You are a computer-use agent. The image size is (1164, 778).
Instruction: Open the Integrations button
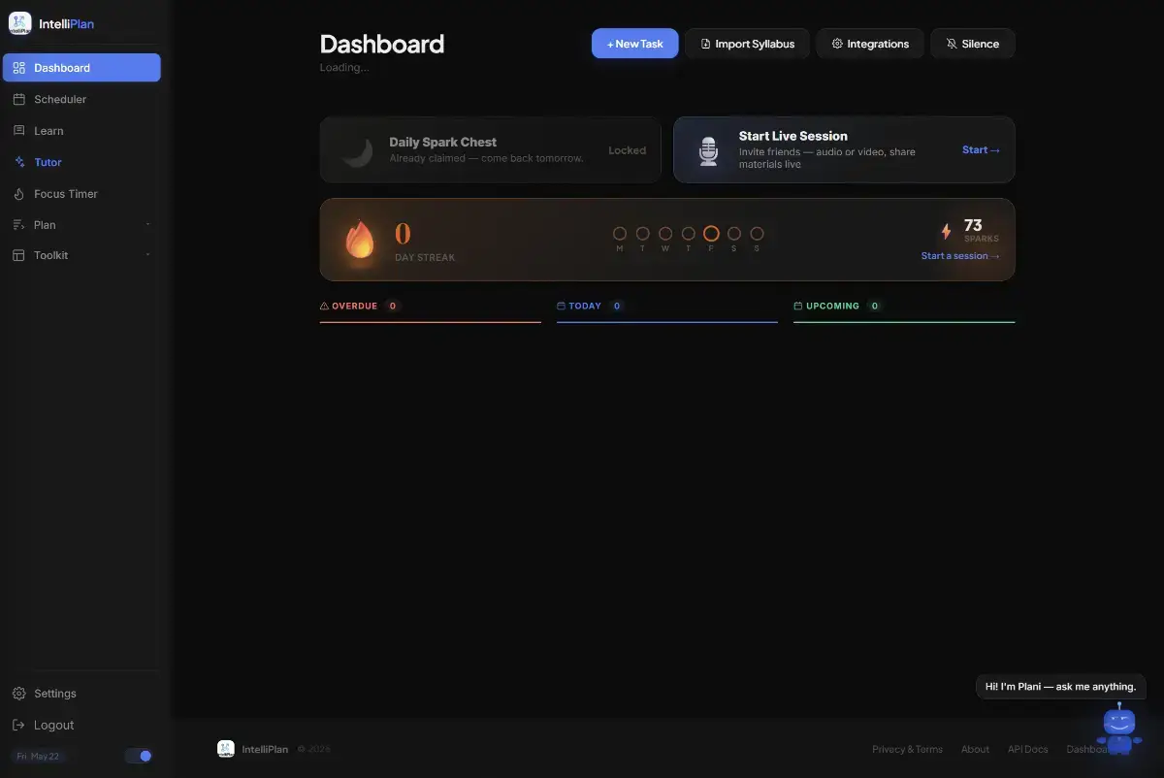870,44
